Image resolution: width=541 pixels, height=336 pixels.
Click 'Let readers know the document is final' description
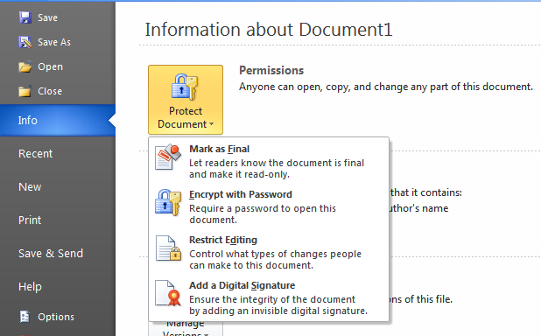(x=277, y=169)
